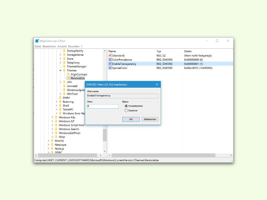The height and width of the screenshot is (200, 267).
Task: Click the Typ column header
Action: pyautogui.click(x=159, y=51)
